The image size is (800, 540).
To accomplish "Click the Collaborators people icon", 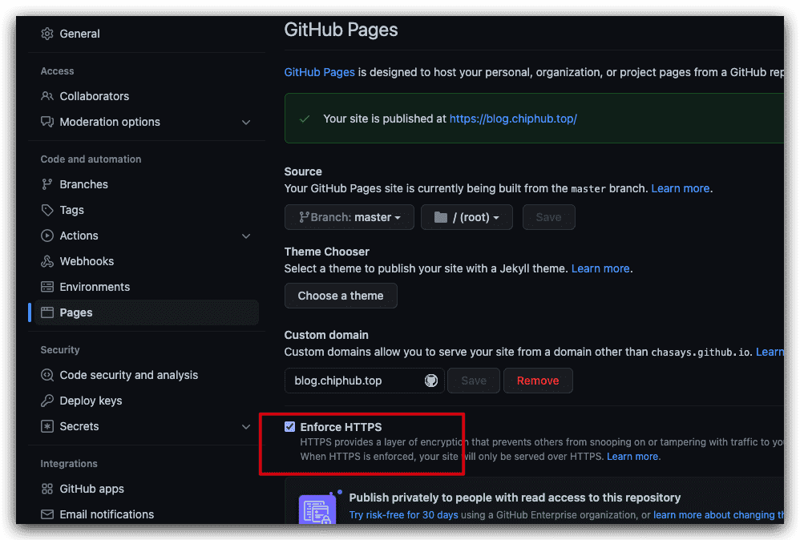I will 47,96.
